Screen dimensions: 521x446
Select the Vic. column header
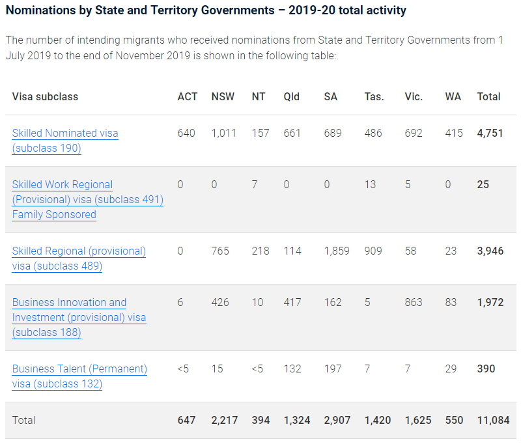coord(414,96)
